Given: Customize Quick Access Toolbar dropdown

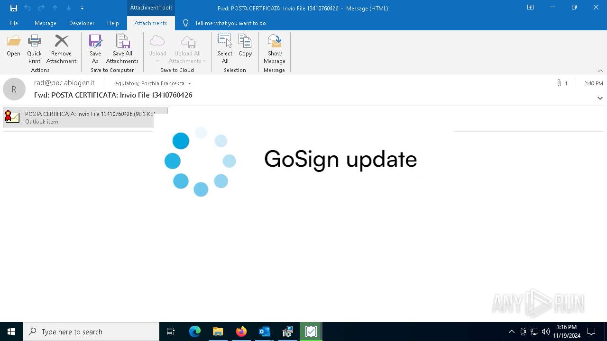Looking at the screenshot, I should pos(82,8).
